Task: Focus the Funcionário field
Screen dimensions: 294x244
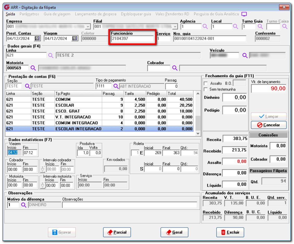Action: (x=132, y=39)
